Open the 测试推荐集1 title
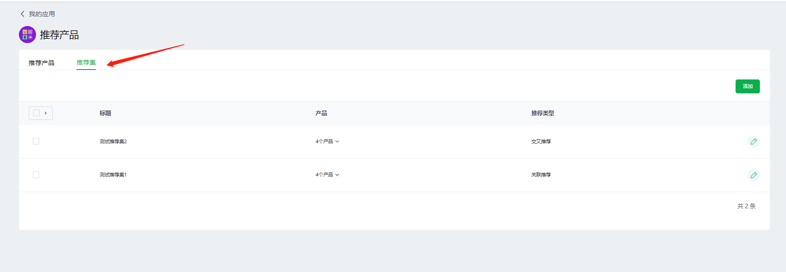The image size is (786, 272). pyautogui.click(x=113, y=175)
